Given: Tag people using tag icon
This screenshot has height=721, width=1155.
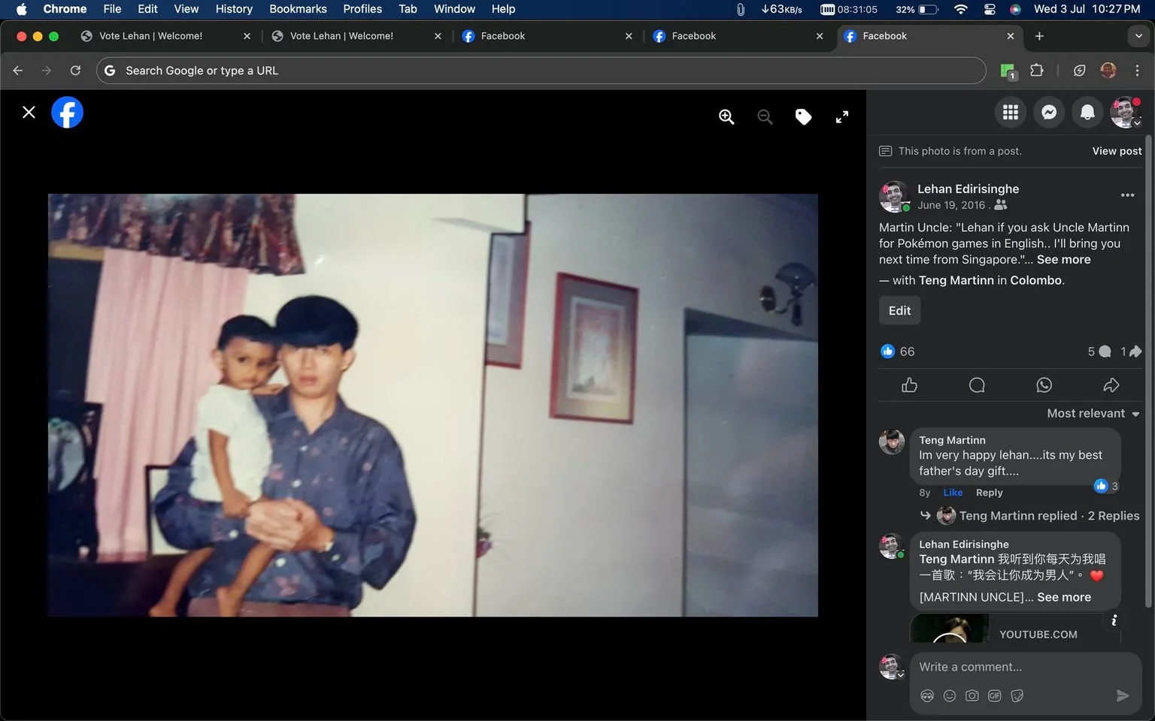Looking at the screenshot, I should click(803, 117).
